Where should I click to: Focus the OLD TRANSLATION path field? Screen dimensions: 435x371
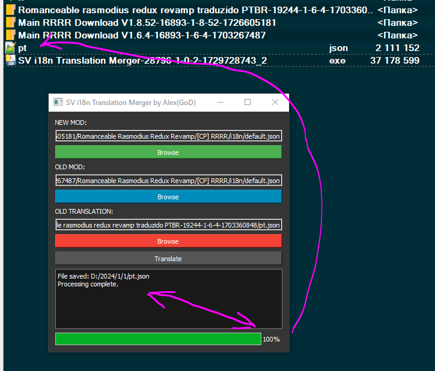[168, 225]
